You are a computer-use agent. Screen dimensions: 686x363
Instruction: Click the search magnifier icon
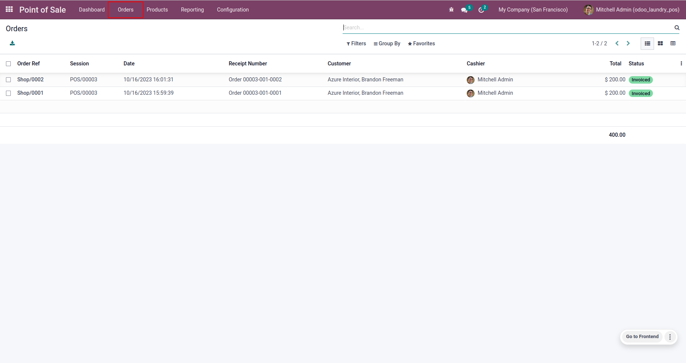click(x=677, y=27)
